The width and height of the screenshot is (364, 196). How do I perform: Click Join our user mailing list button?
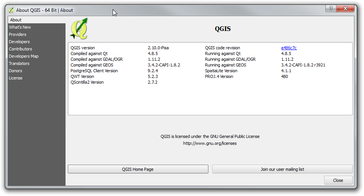[x=282, y=169]
